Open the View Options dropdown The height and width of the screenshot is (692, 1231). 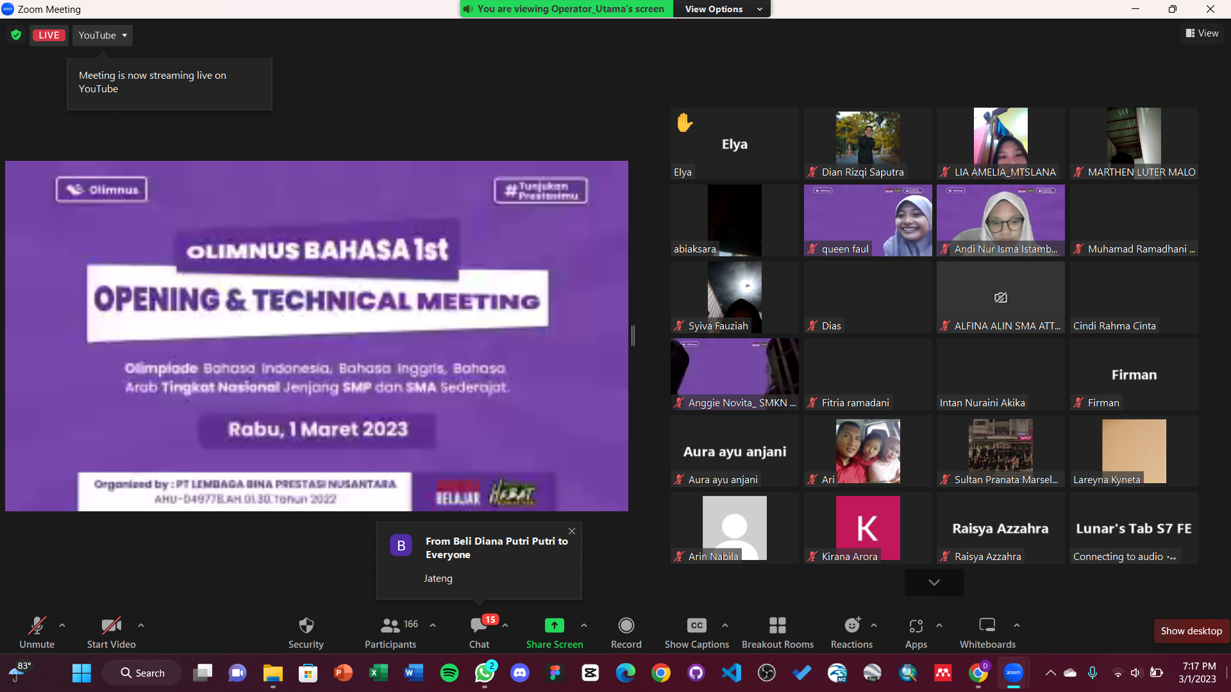tap(722, 9)
